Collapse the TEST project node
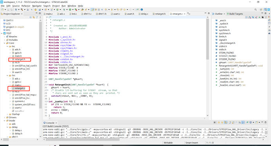The height and width of the screenshot is (146, 271). pyautogui.click(x=2, y=33)
